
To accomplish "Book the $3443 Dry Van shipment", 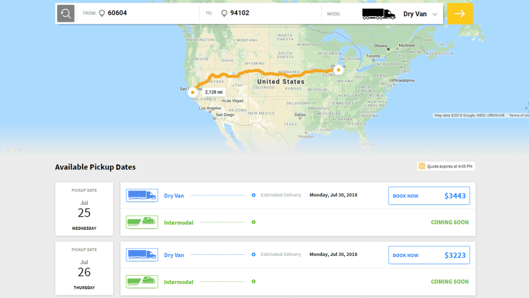I will 429,196.
